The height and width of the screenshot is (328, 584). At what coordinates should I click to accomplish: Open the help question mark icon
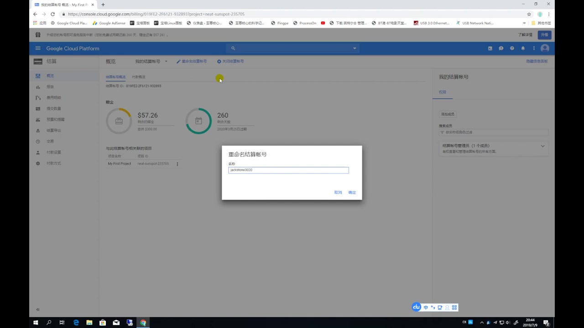[x=512, y=48]
